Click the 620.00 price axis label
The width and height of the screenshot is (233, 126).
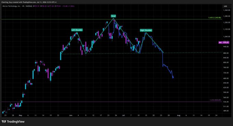pos(226,87)
